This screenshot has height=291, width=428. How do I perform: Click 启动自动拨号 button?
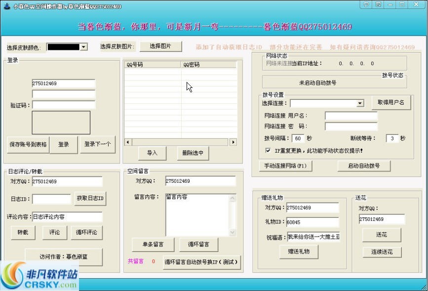364,166
